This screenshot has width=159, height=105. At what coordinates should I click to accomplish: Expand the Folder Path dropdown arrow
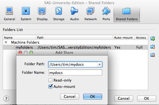click(99, 64)
